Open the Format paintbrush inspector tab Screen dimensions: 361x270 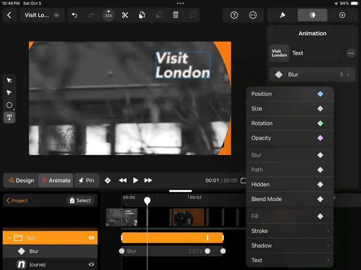pos(283,15)
